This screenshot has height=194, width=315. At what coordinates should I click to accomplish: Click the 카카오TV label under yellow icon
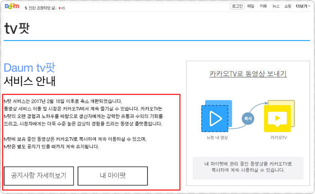pos(279,137)
